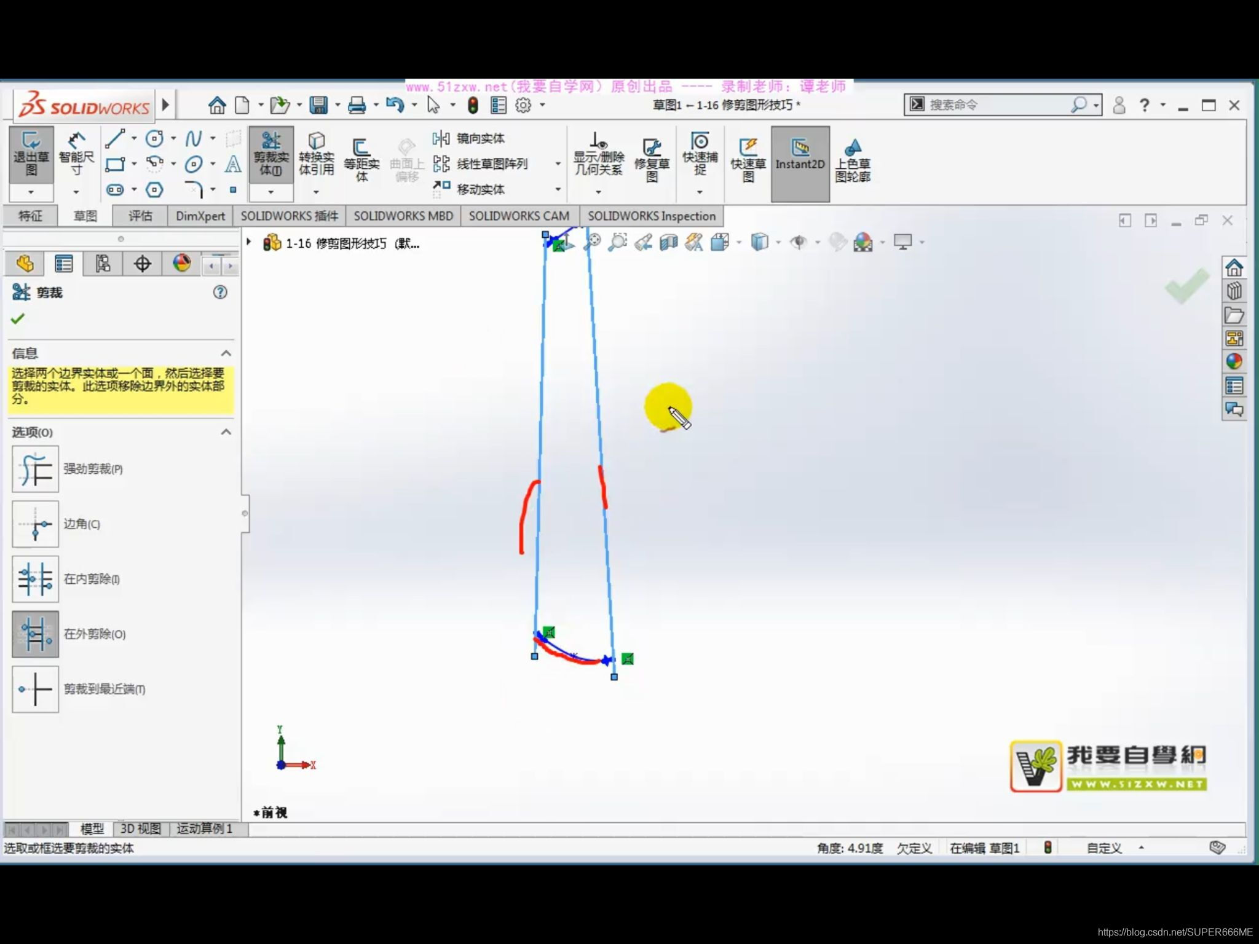Select the Power Trim option
1259x944 pixels.
36,470
